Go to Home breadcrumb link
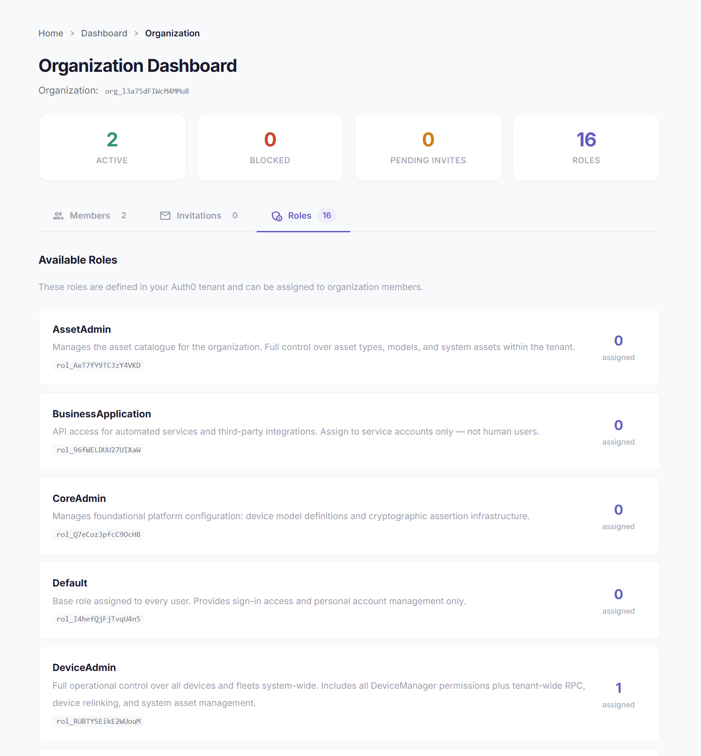The width and height of the screenshot is (701, 756). pos(51,33)
